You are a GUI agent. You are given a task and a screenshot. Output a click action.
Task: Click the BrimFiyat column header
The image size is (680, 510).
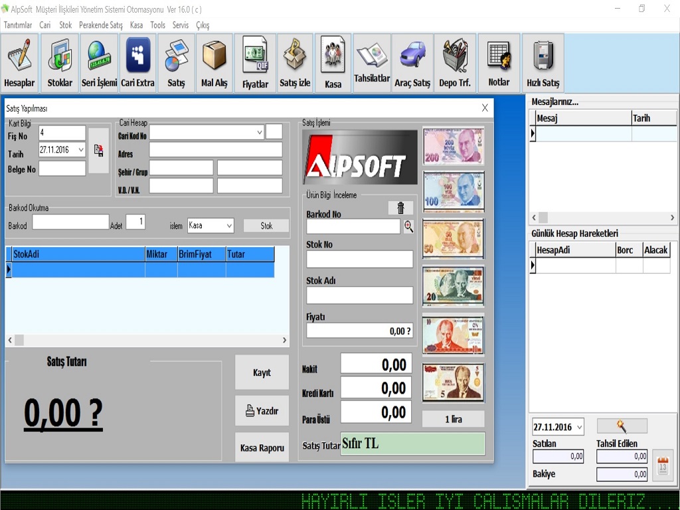(202, 254)
